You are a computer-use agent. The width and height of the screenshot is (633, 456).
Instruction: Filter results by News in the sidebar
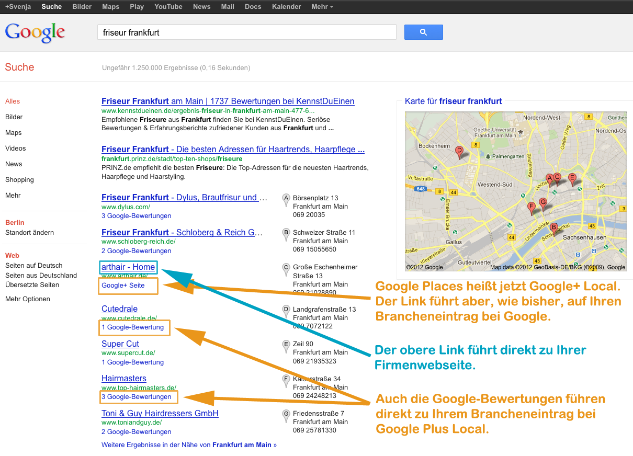(x=14, y=164)
